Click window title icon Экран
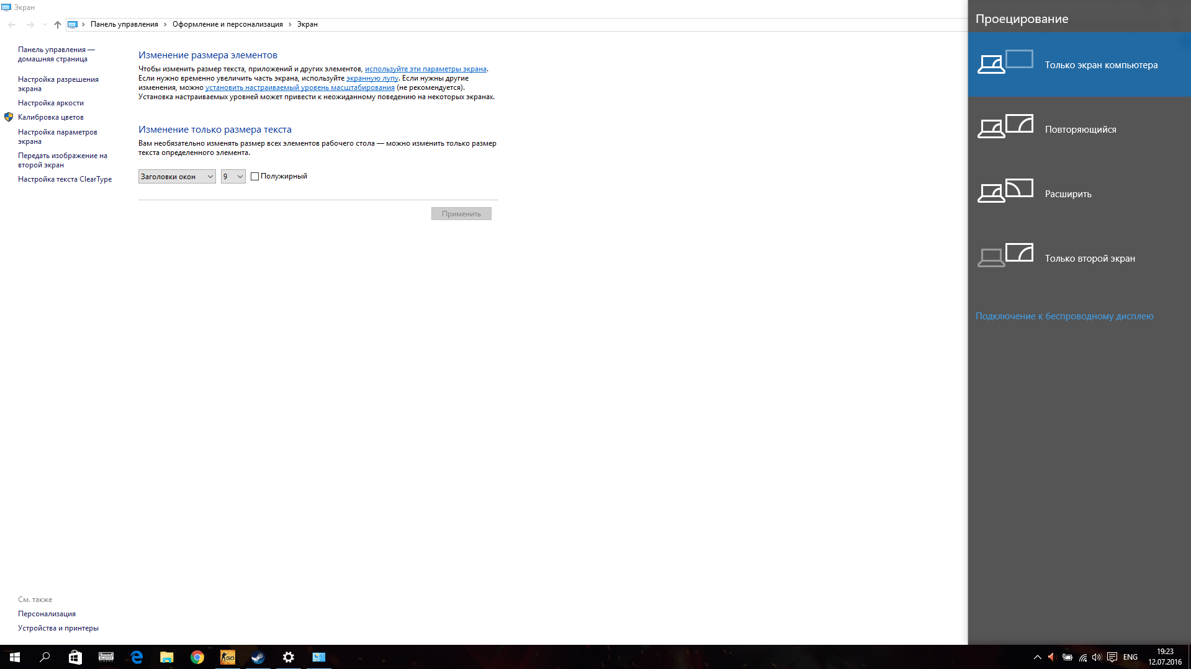This screenshot has height=669, width=1191. coord(6,7)
